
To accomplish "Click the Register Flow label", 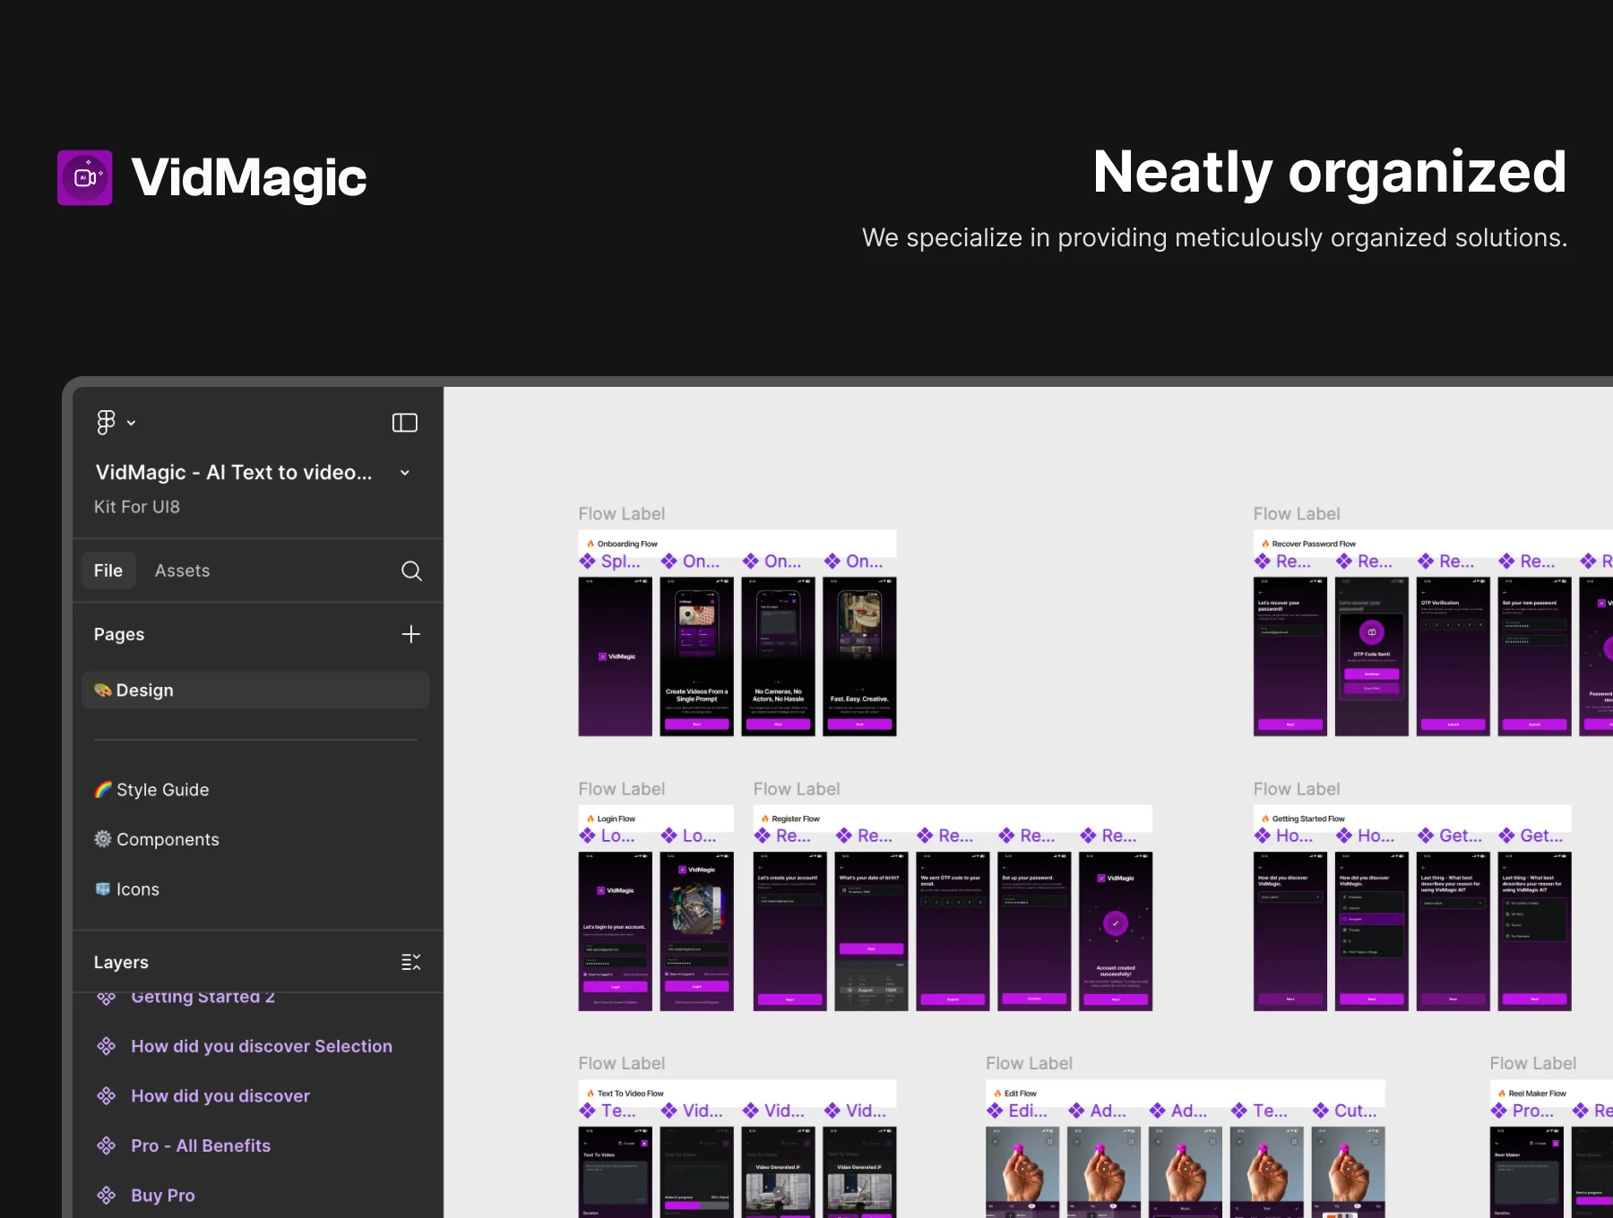I will [796, 819].
